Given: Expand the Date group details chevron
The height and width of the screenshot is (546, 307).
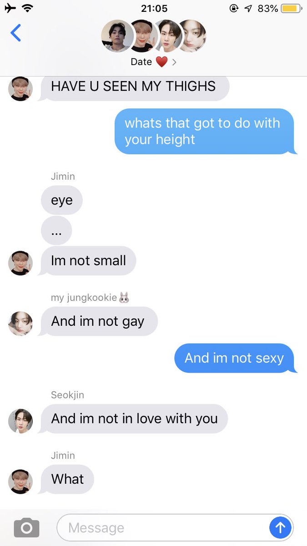Looking at the screenshot, I should pyautogui.click(x=174, y=62).
